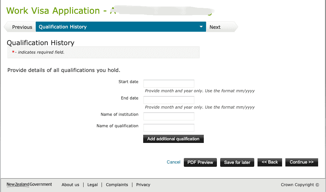Proceed with the Continue >> button
This screenshot has width=326, height=192.
click(x=301, y=162)
